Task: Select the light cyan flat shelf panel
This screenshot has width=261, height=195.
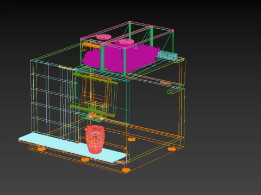Action: tap(72, 148)
